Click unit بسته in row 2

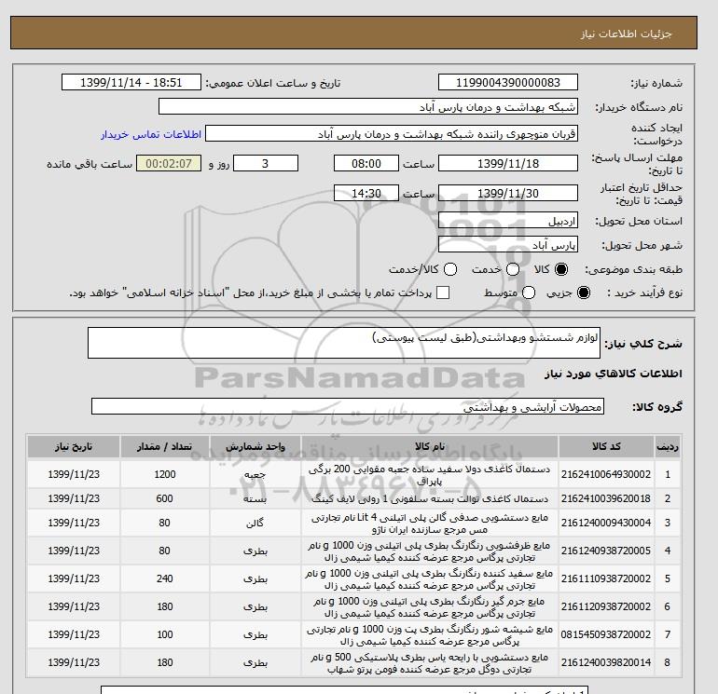click(x=255, y=499)
